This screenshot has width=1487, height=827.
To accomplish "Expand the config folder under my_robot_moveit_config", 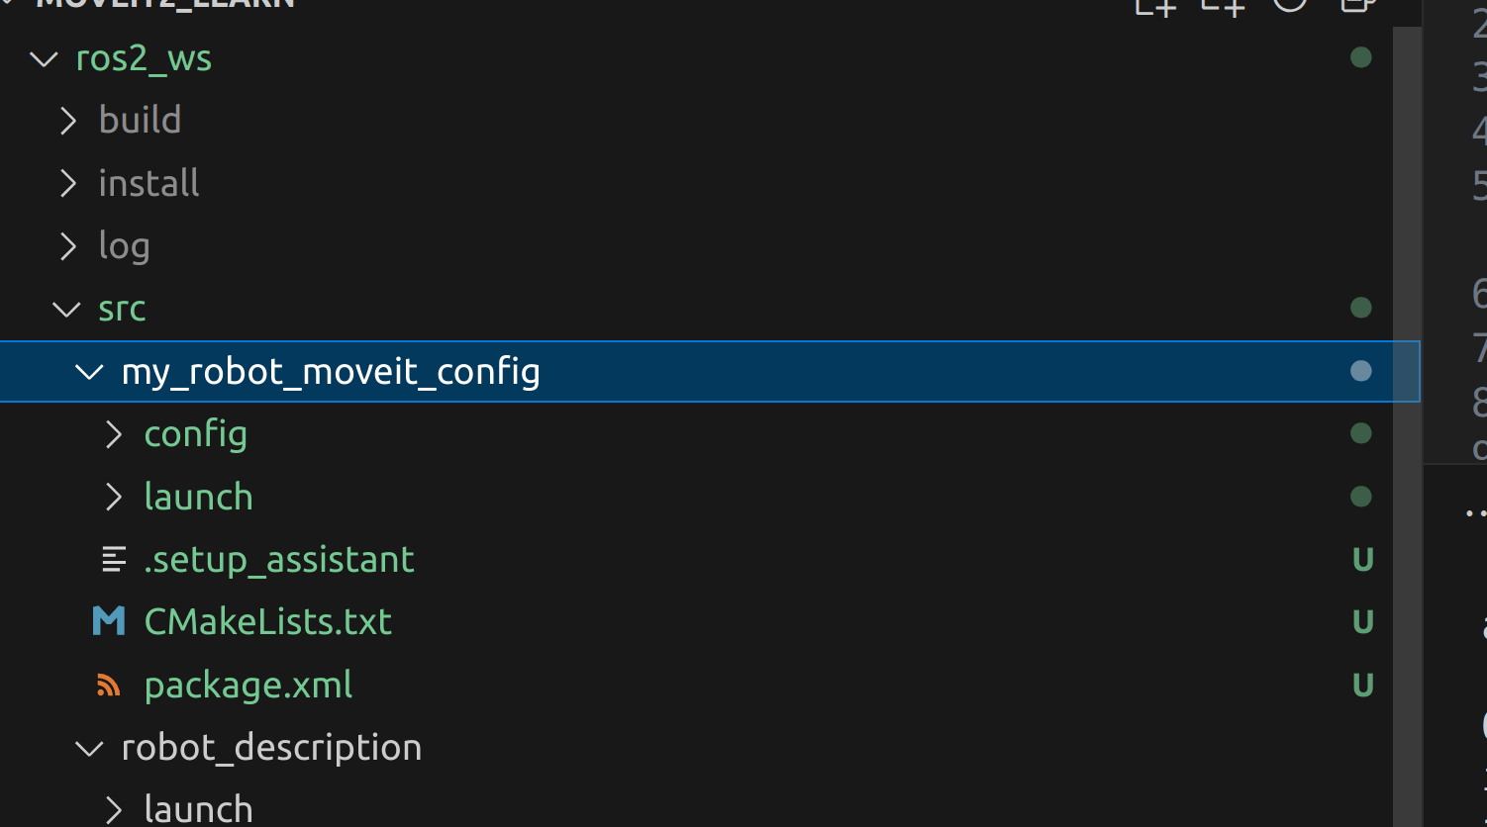I will click(x=113, y=434).
